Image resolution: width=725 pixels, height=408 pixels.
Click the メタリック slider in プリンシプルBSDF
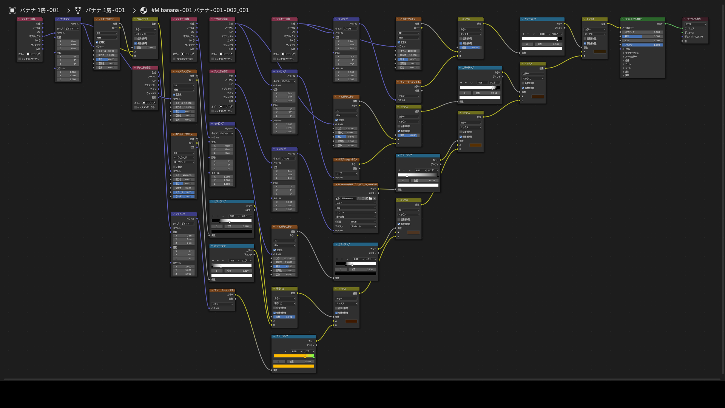click(x=643, y=32)
